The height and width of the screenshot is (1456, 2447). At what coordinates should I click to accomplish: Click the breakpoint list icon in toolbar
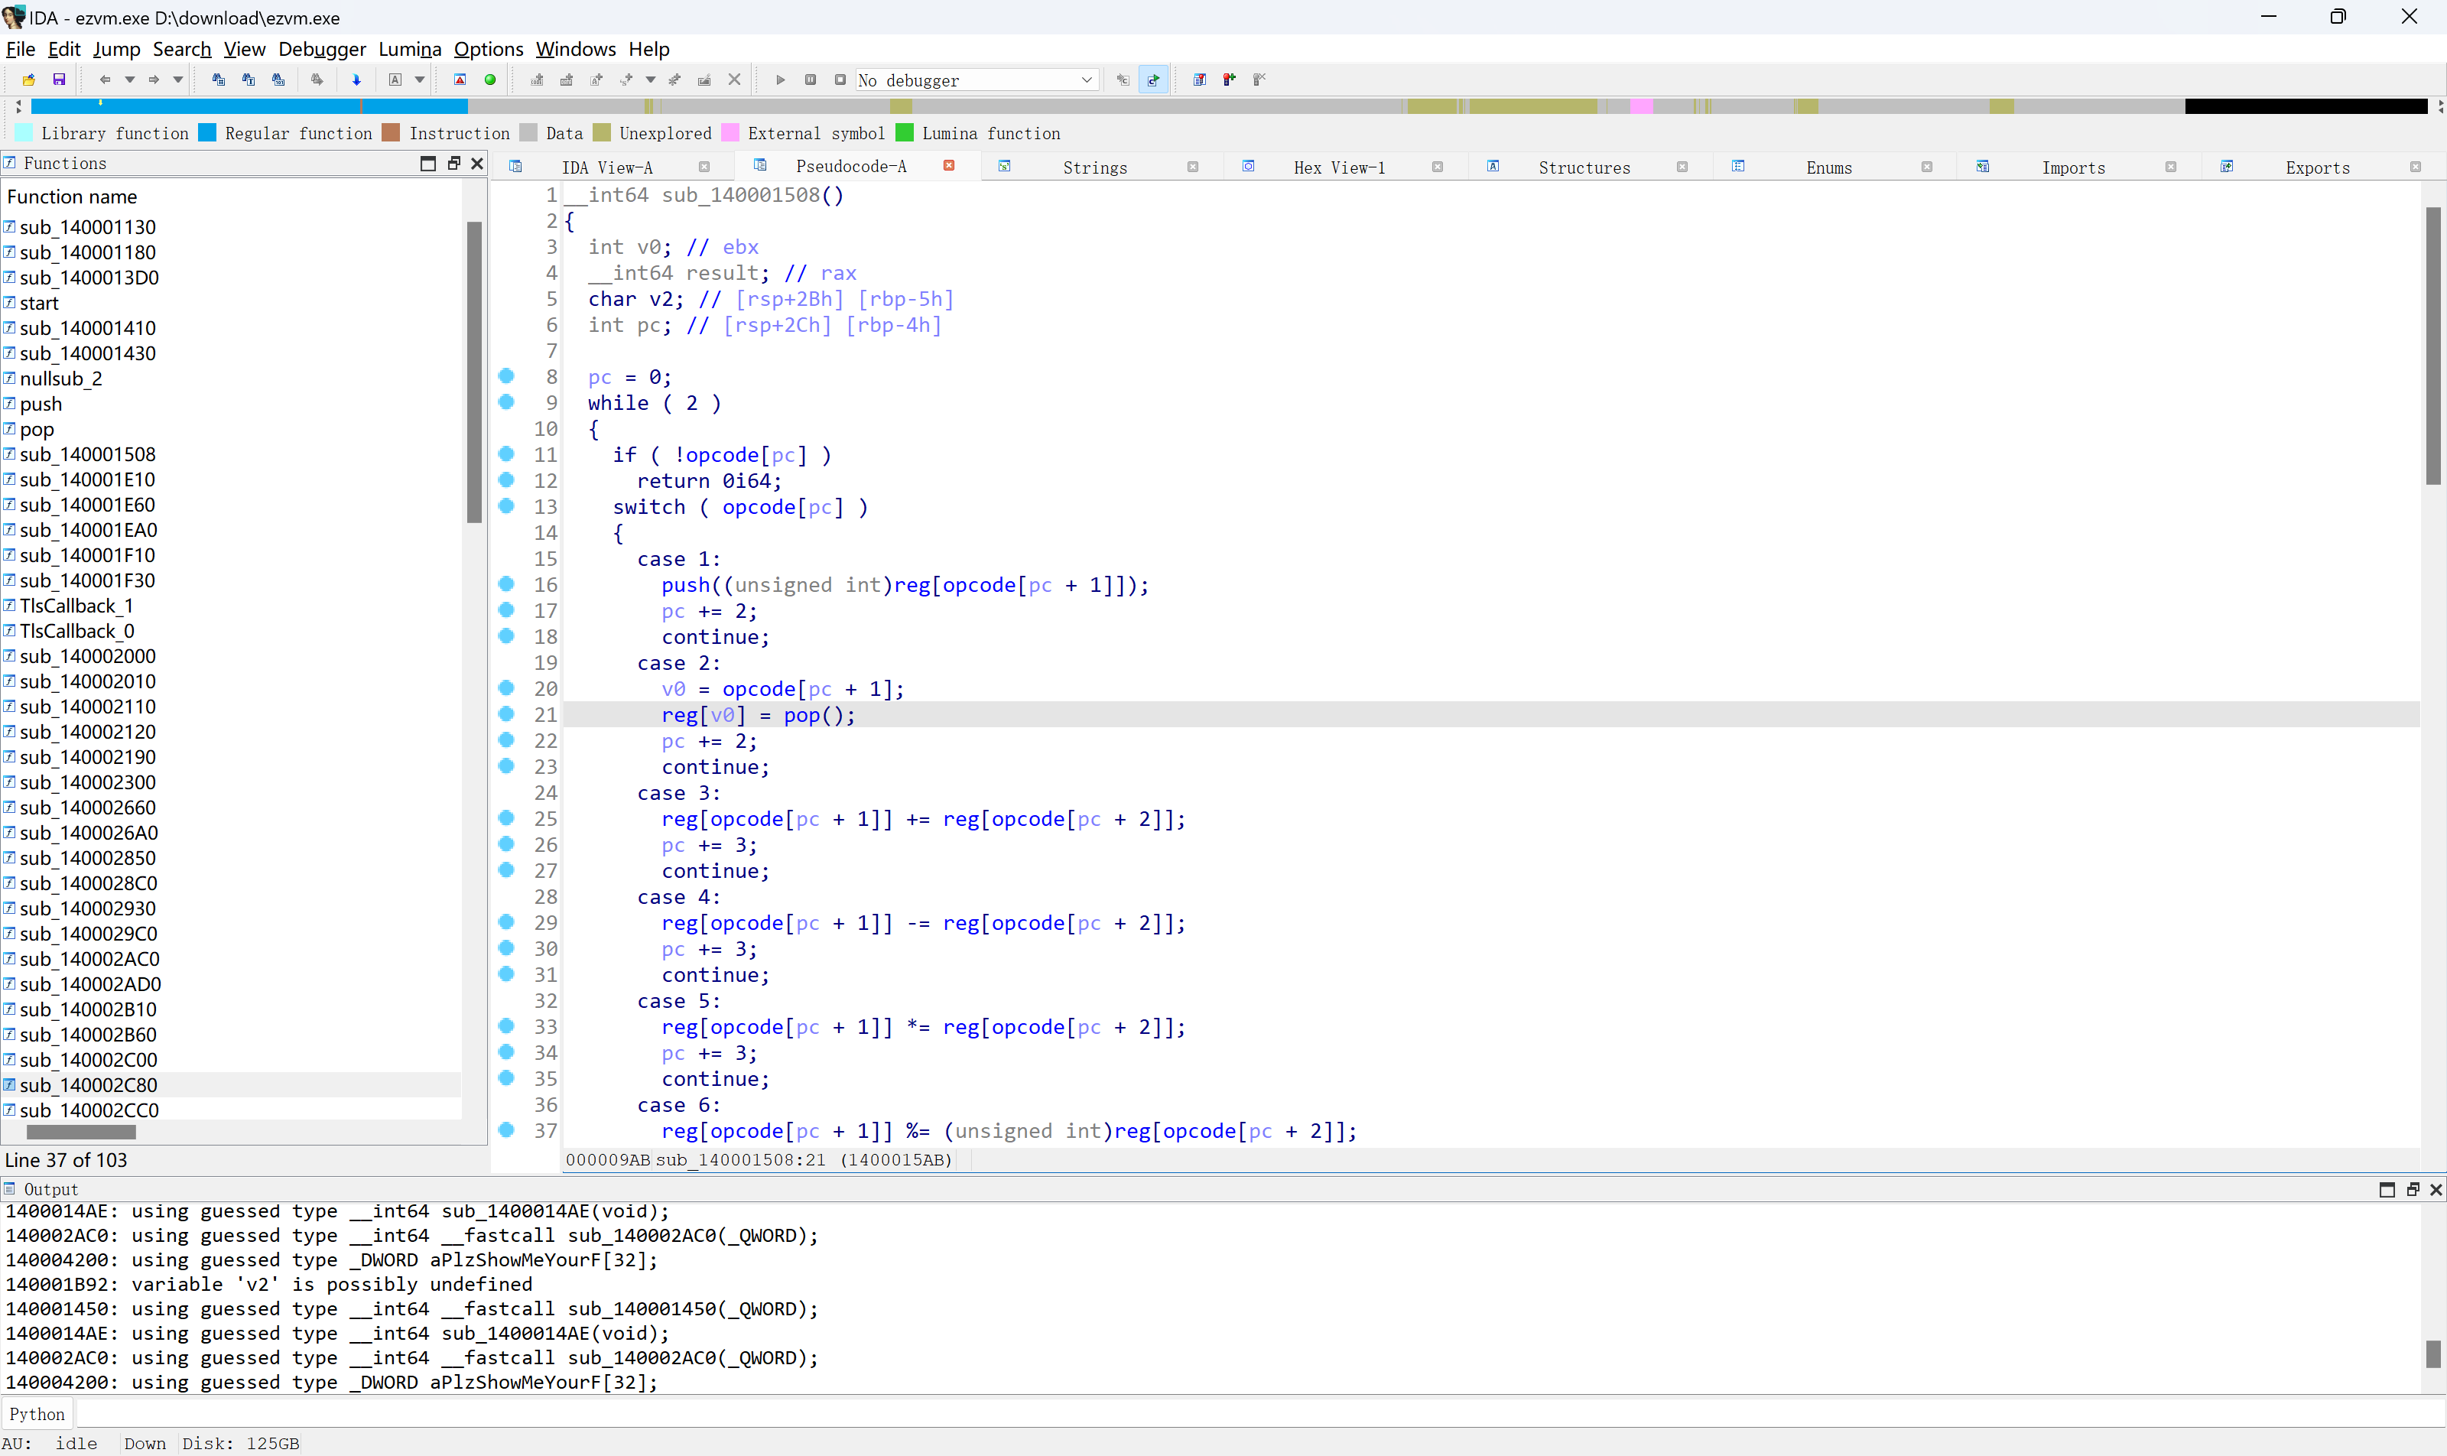[1199, 80]
